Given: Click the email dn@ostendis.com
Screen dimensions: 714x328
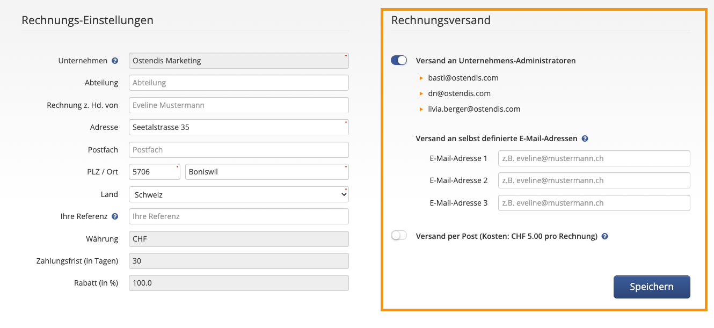Looking at the screenshot, I should pyautogui.click(x=460, y=93).
